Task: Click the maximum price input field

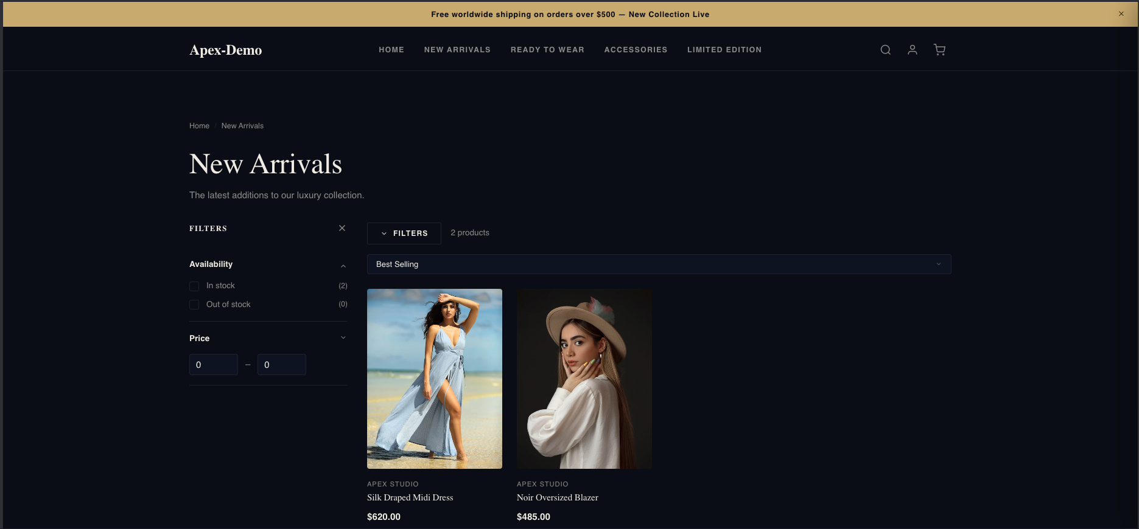Action: [x=281, y=365]
